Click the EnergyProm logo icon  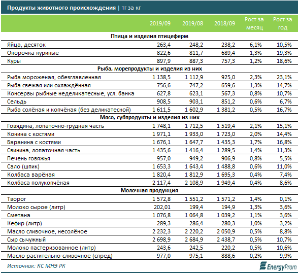pyautogui.click(x=263, y=266)
